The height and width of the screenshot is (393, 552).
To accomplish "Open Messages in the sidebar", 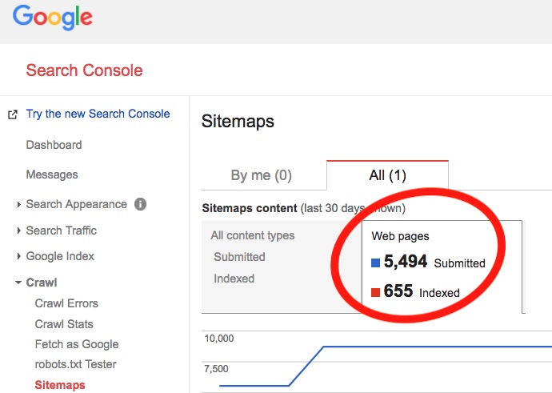I will [x=52, y=174].
